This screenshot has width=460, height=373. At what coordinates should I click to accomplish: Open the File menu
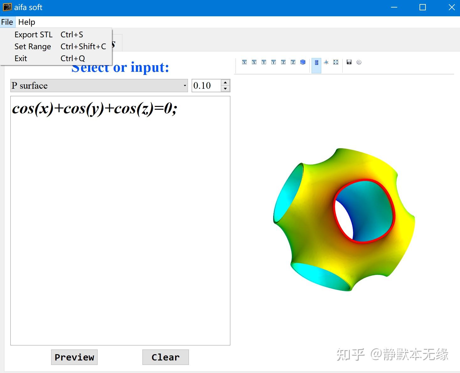pos(7,22)
